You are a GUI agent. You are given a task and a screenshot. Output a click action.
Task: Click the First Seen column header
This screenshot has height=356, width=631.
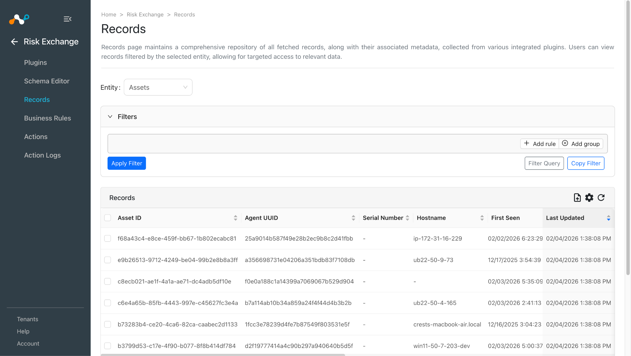pyautogui.click(x=505, y=218)
